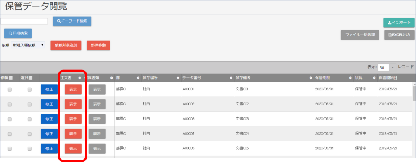The height and width of the screenshot is (162, 416).
Task: Click the keyword search input field
Action: click(x=24, y=21)
